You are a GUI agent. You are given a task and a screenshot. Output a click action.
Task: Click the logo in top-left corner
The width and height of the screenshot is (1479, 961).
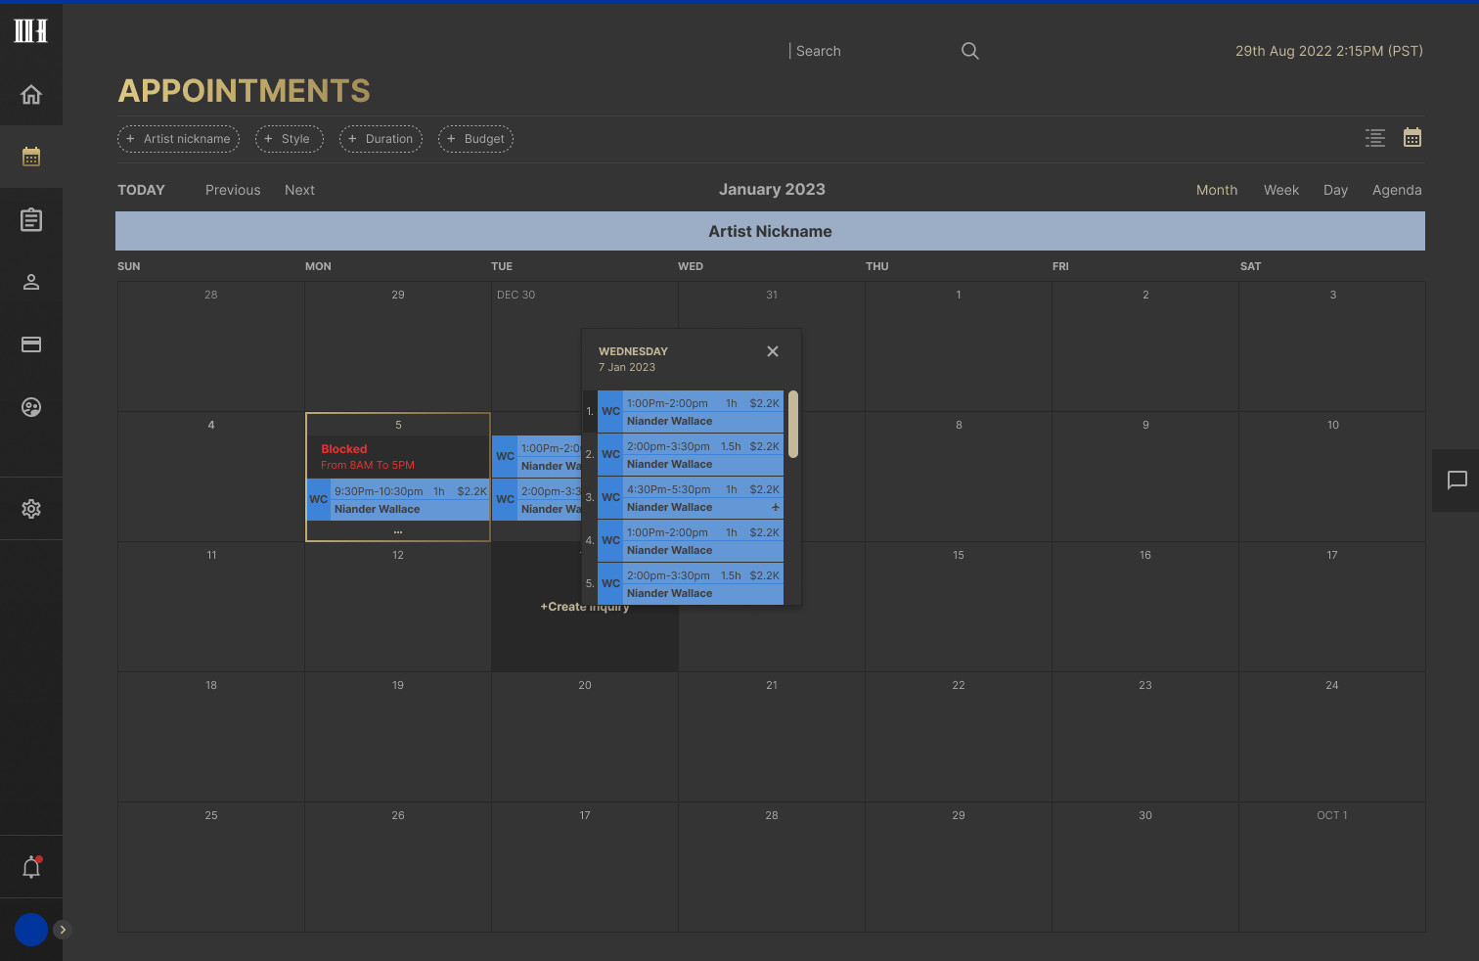point(30,31)
